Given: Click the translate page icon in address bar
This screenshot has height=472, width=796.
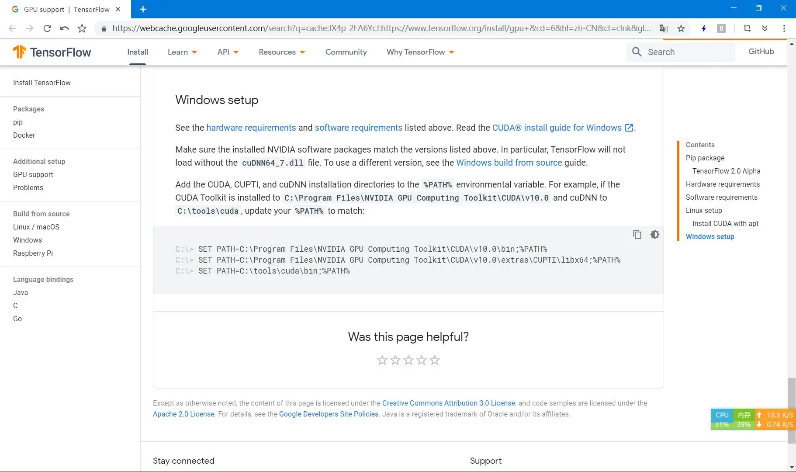Looking at the screenshot, I should pyautogui.click(x=663, y=28).
